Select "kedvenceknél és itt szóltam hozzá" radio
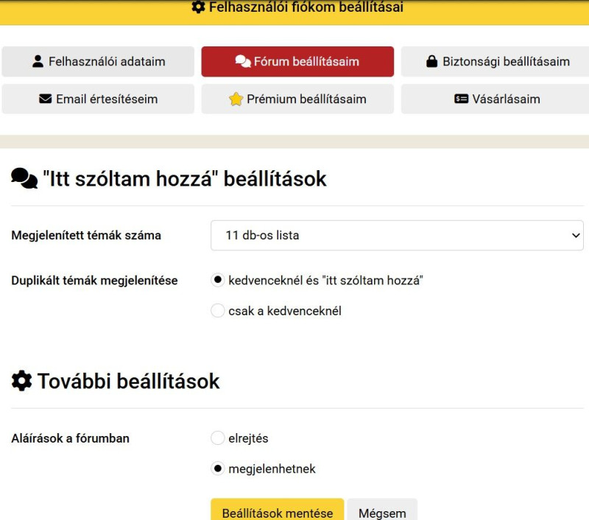 tap(217, 280)
